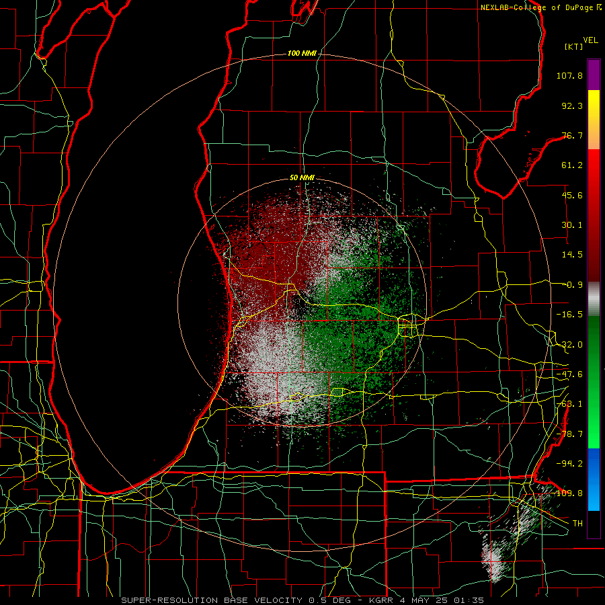
Task: Click the '50 NMI' range ring label
Action: pyautogui.click(x=302, y=177)
